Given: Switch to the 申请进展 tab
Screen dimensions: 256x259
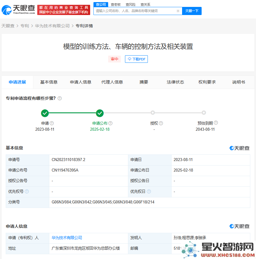Looking at the screenshot, I should pos(17,82).
